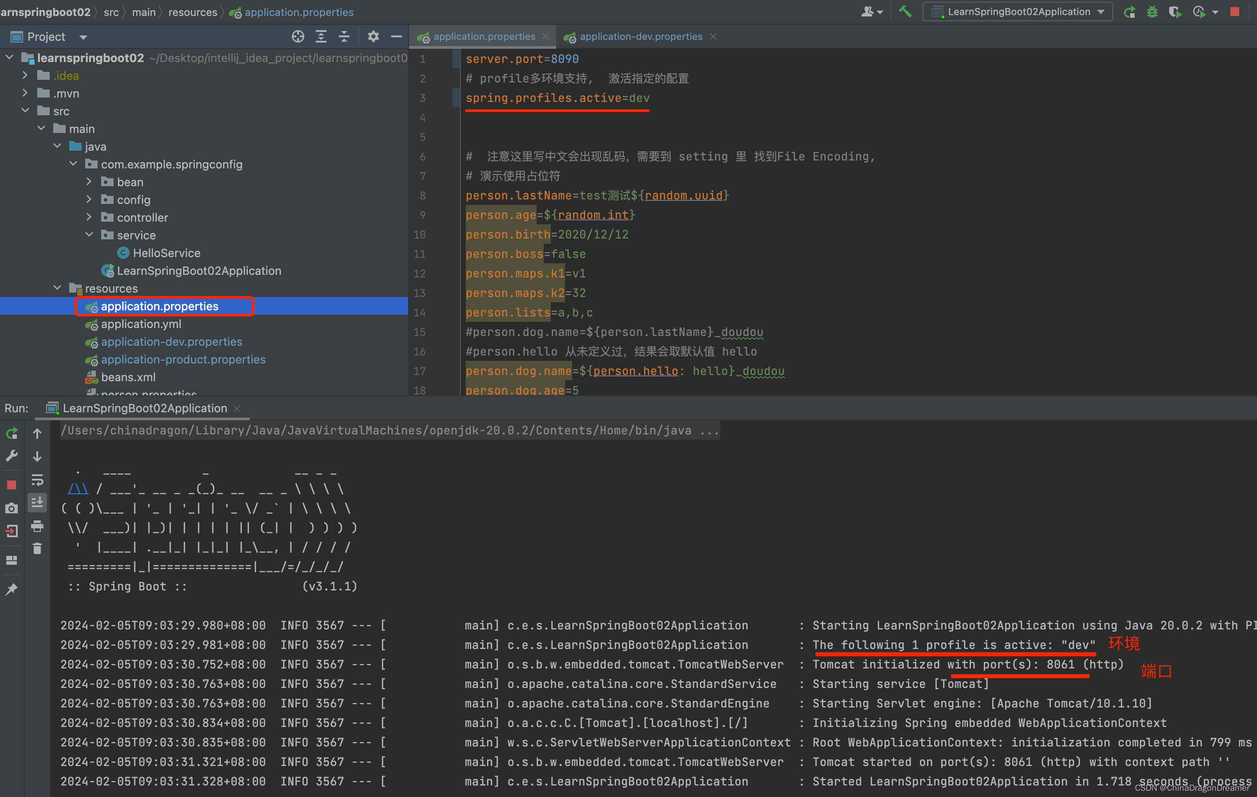Image resolution: width=1257 pixels, height=797 pixels.
Task: Click the Up the stack trace arrow
Action: [37, 433]
